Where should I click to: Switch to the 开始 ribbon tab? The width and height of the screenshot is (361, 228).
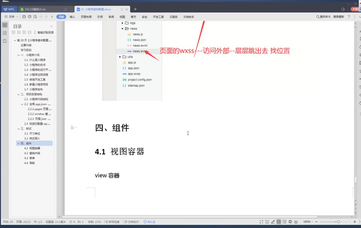(x=61, y=17)
